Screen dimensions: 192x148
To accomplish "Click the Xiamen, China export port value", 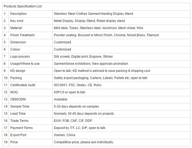I will [64, 135].
